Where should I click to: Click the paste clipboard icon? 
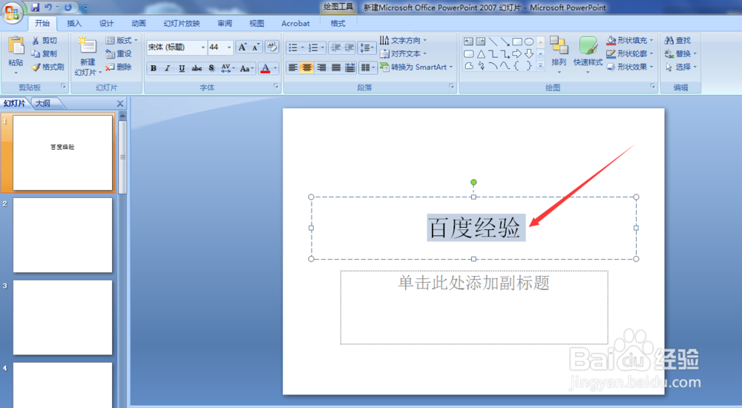coord(16,45)
